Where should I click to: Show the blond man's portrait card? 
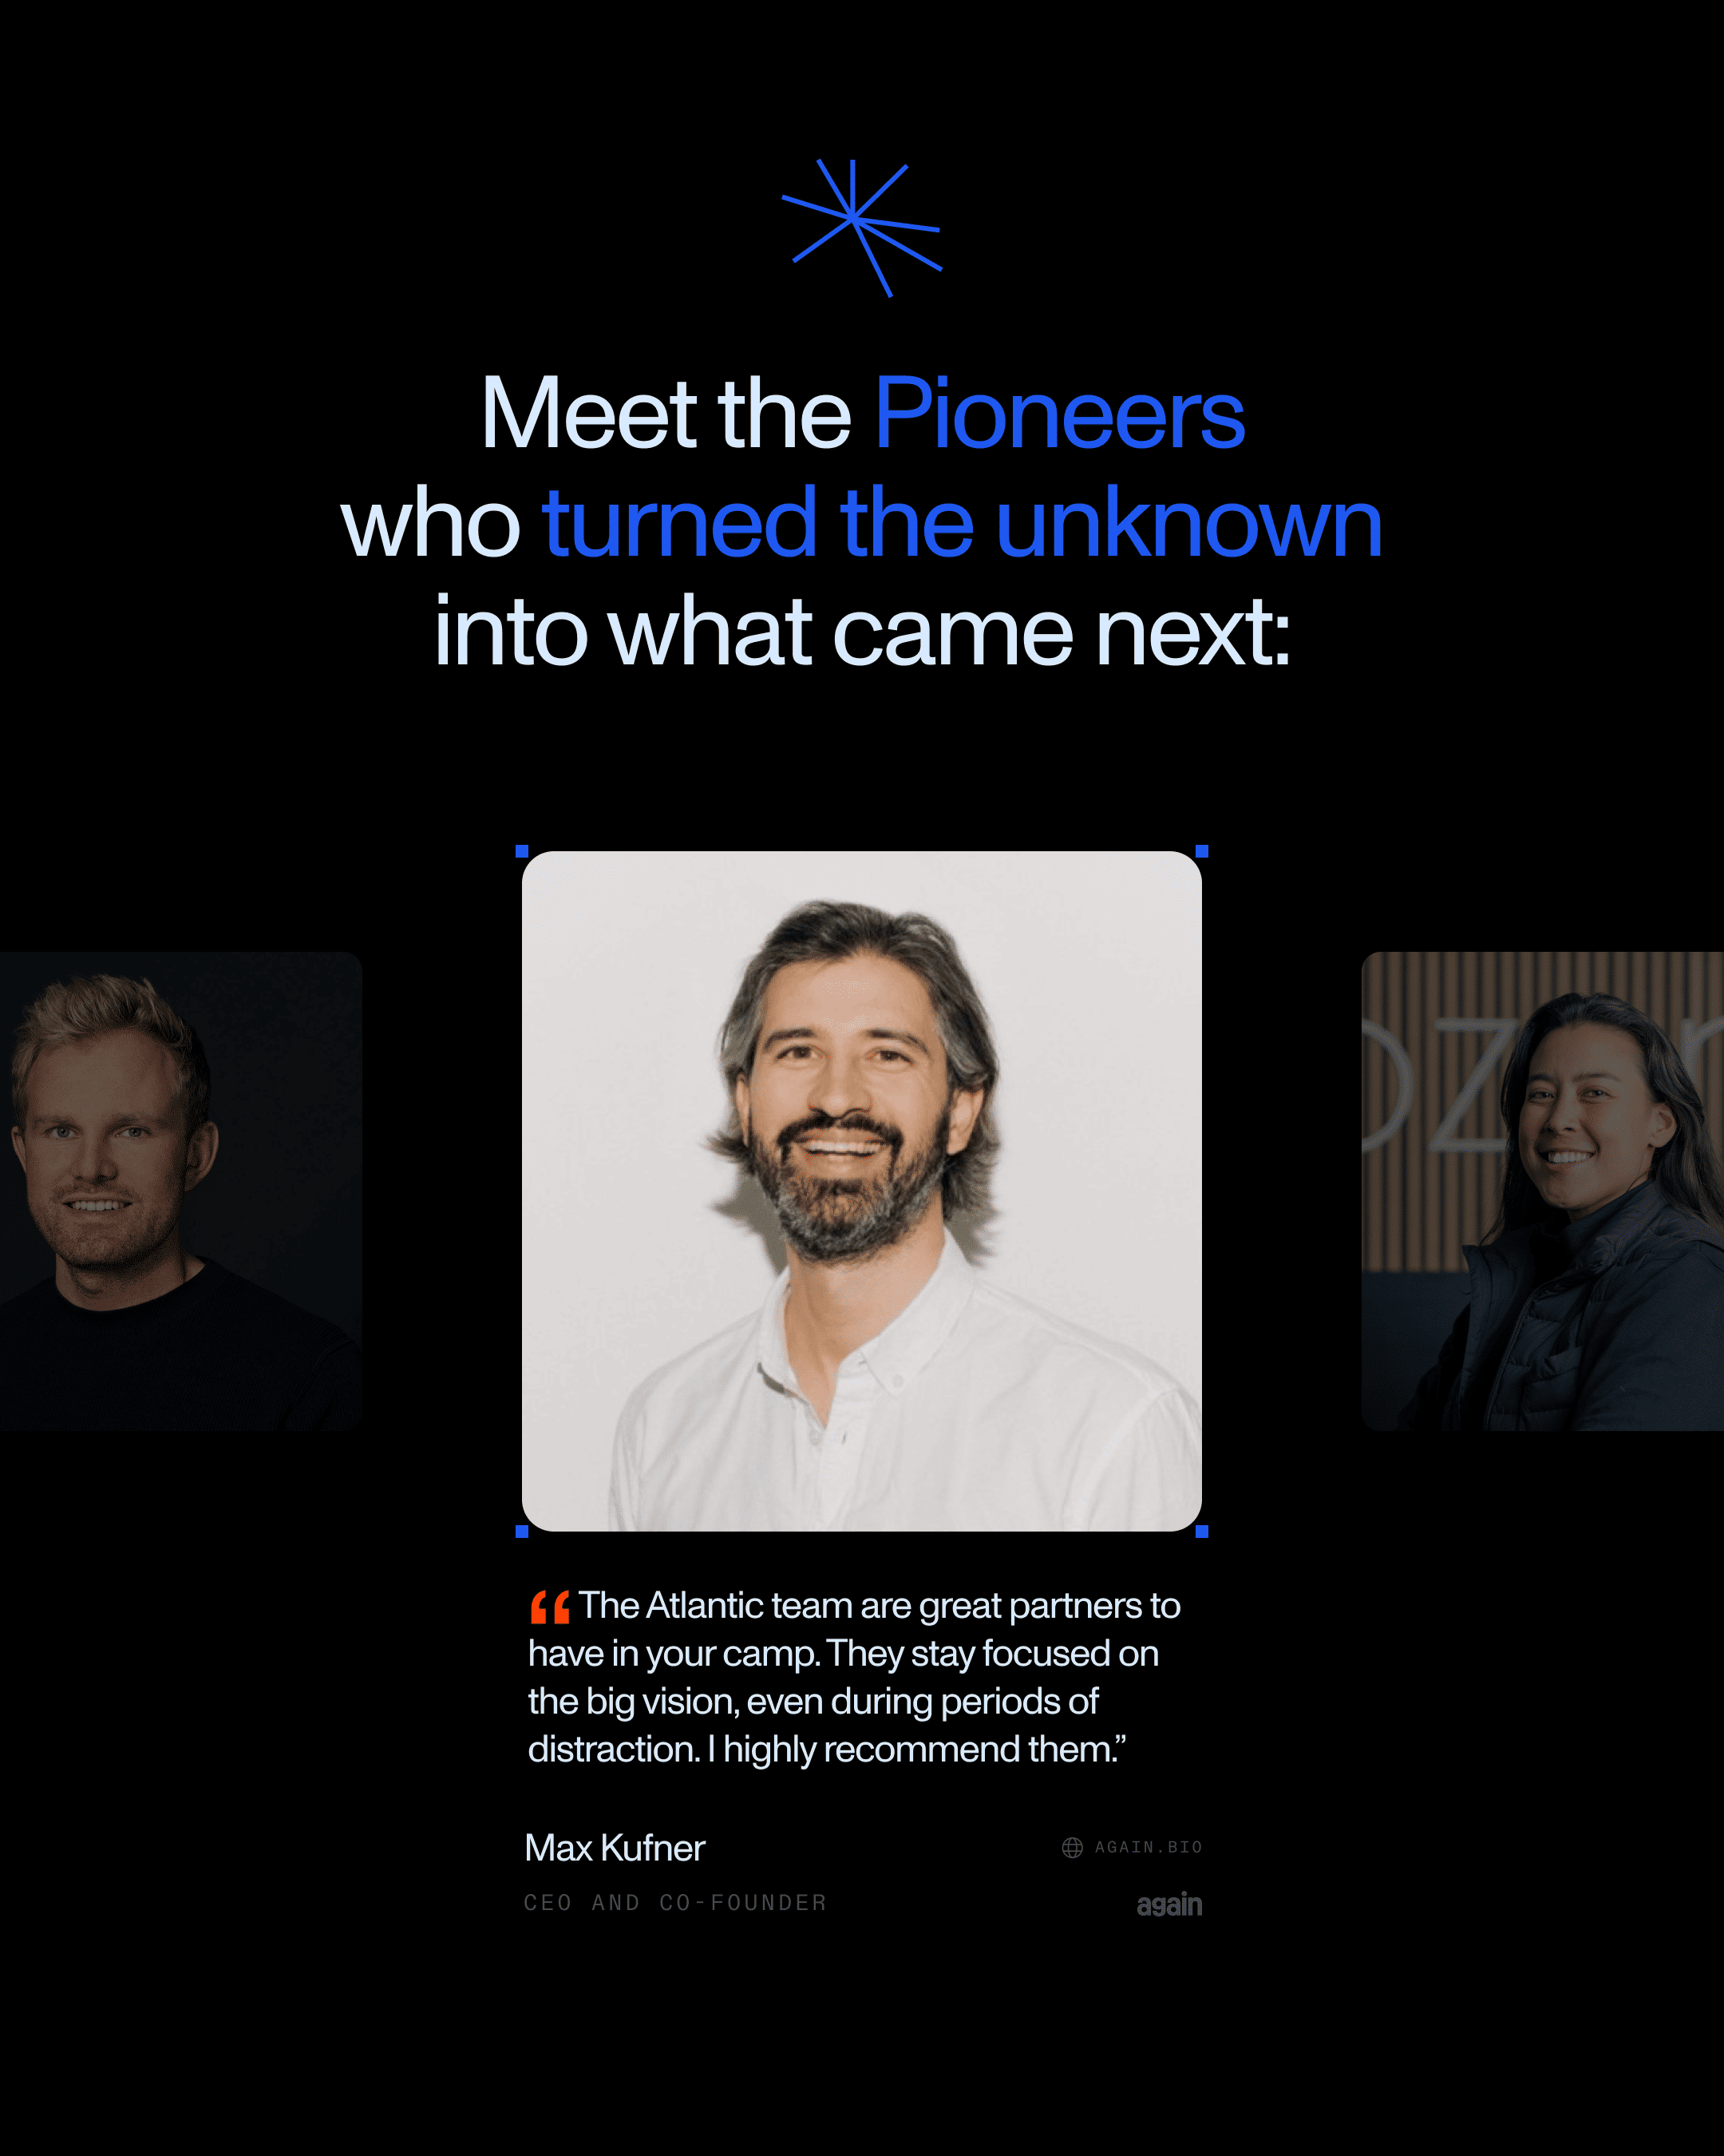point(181,1191)
